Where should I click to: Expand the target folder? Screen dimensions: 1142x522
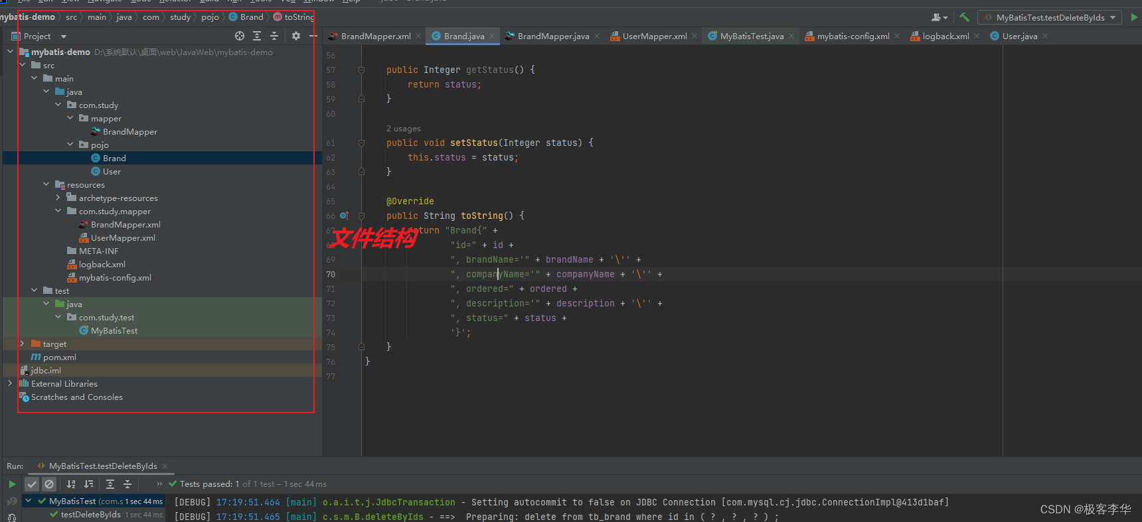22,343
